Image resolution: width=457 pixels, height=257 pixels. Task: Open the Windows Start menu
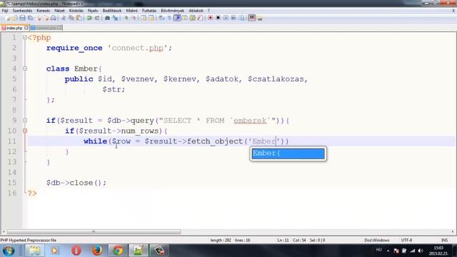click(9, 251)
